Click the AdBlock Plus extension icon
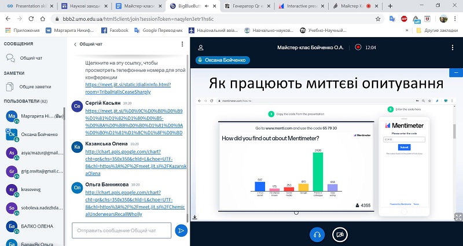This screenshot has height=246, width=463. tap(404, 19)
